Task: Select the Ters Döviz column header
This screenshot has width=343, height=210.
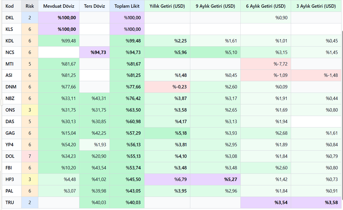Action: [94, 6]
